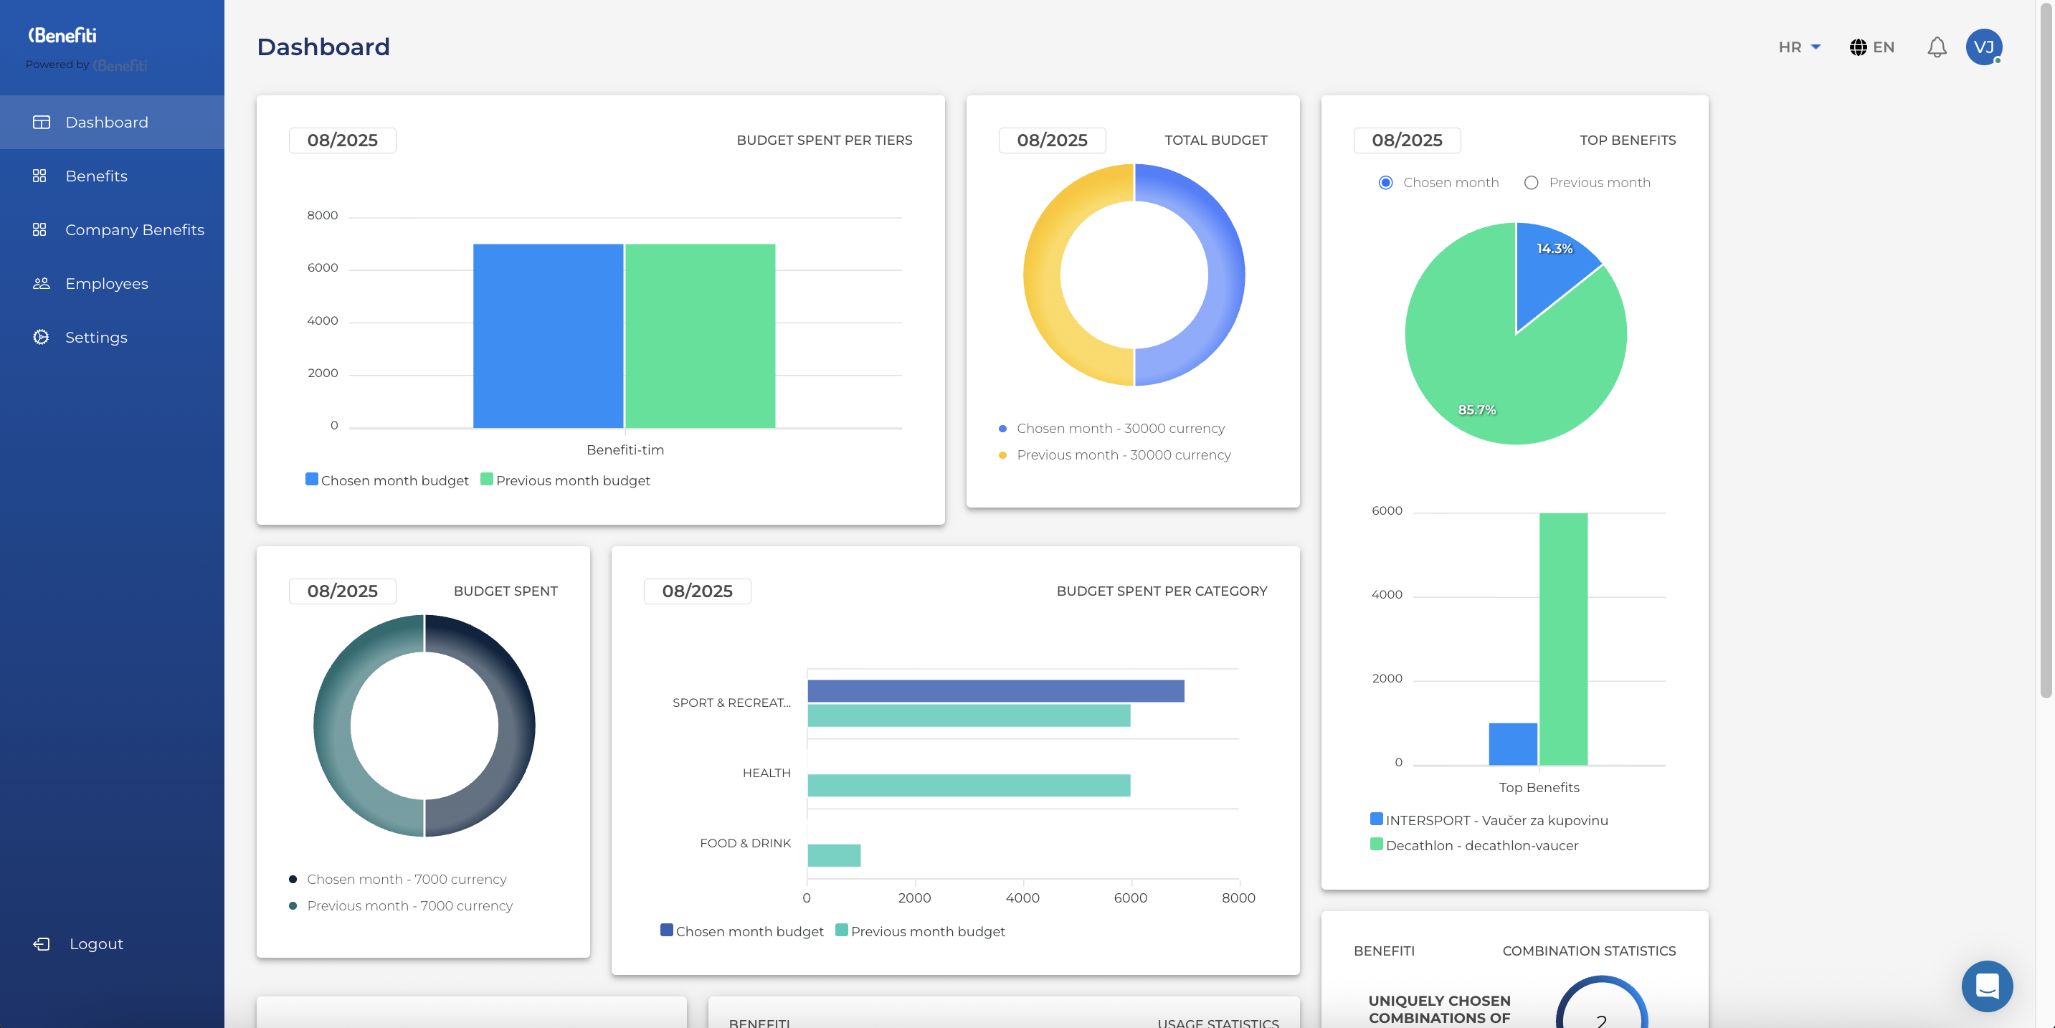This screenshot has width=2055, height=1028.
Task: Click the Dashboard sidebar icon
Action: pos(41,122)
